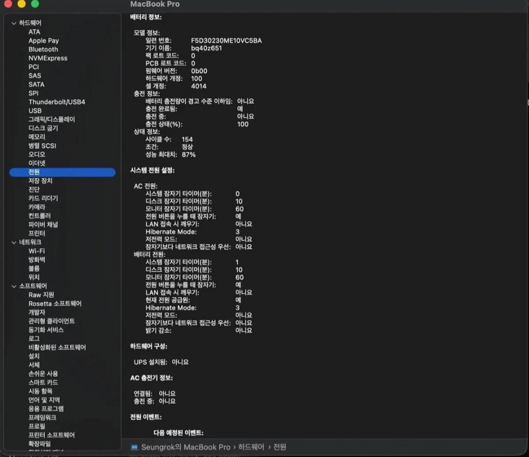Select 확장파일 in the sidebar

coord(40,444)
